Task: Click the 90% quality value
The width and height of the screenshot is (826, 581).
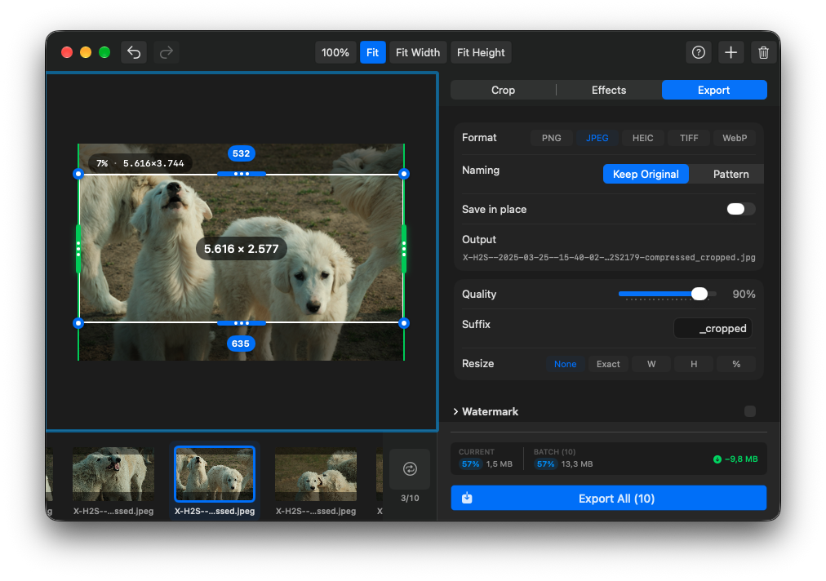Action: pos(744,294)
